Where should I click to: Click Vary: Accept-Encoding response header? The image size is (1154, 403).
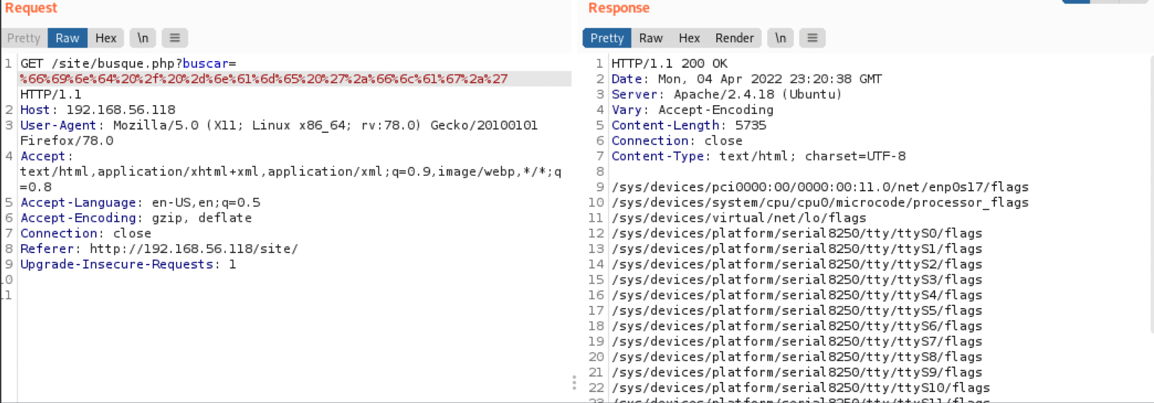tap(693, 110)
